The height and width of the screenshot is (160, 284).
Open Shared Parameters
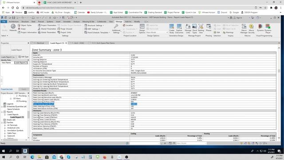click(x=47, y=29)
